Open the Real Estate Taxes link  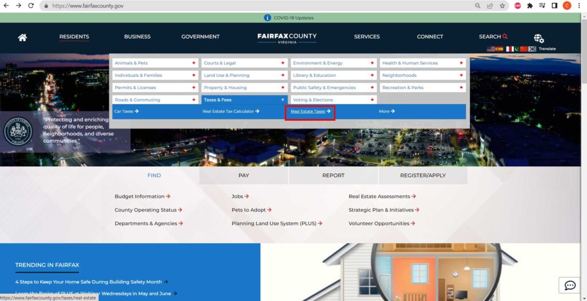click(x=310, y=111)
